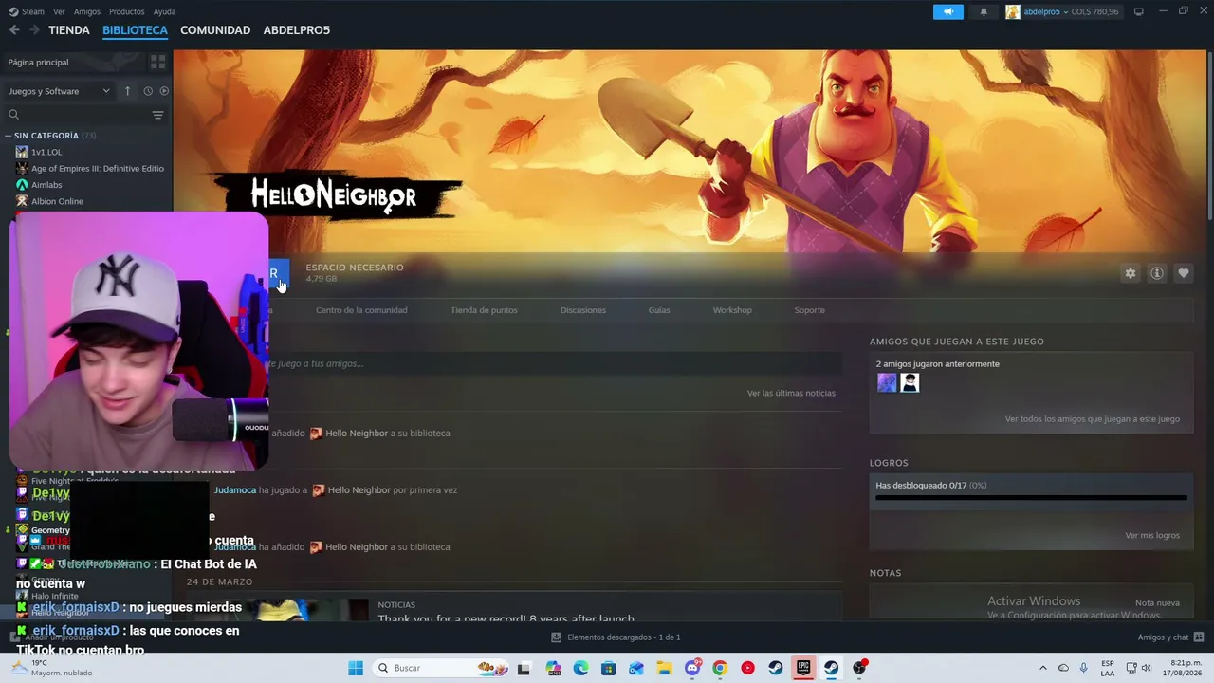The width and height of the screenshot is (1214, 683).
Task: Sort library with the upward arrow button
Action: pos(127,91)
